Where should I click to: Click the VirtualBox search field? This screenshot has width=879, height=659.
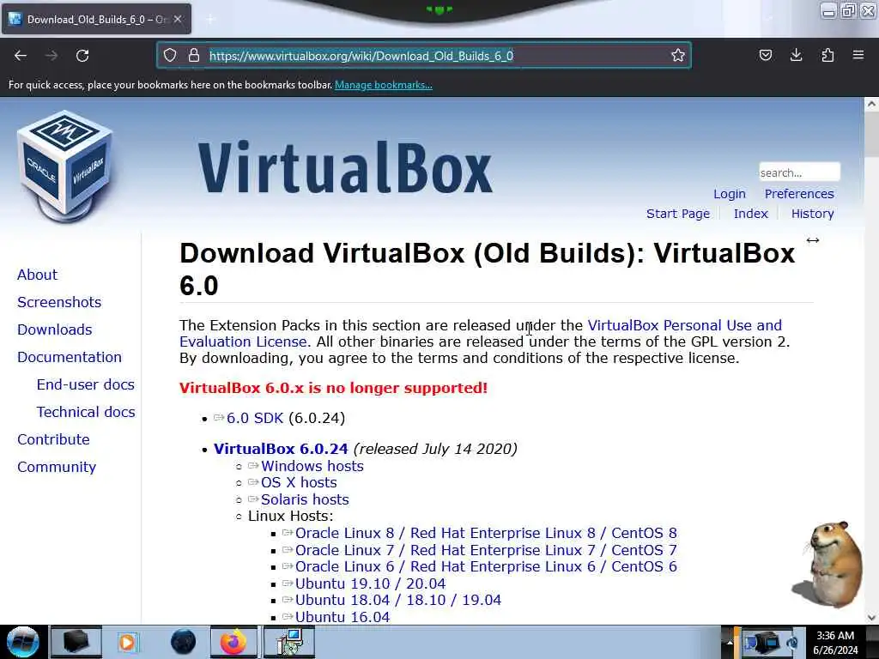799,172
